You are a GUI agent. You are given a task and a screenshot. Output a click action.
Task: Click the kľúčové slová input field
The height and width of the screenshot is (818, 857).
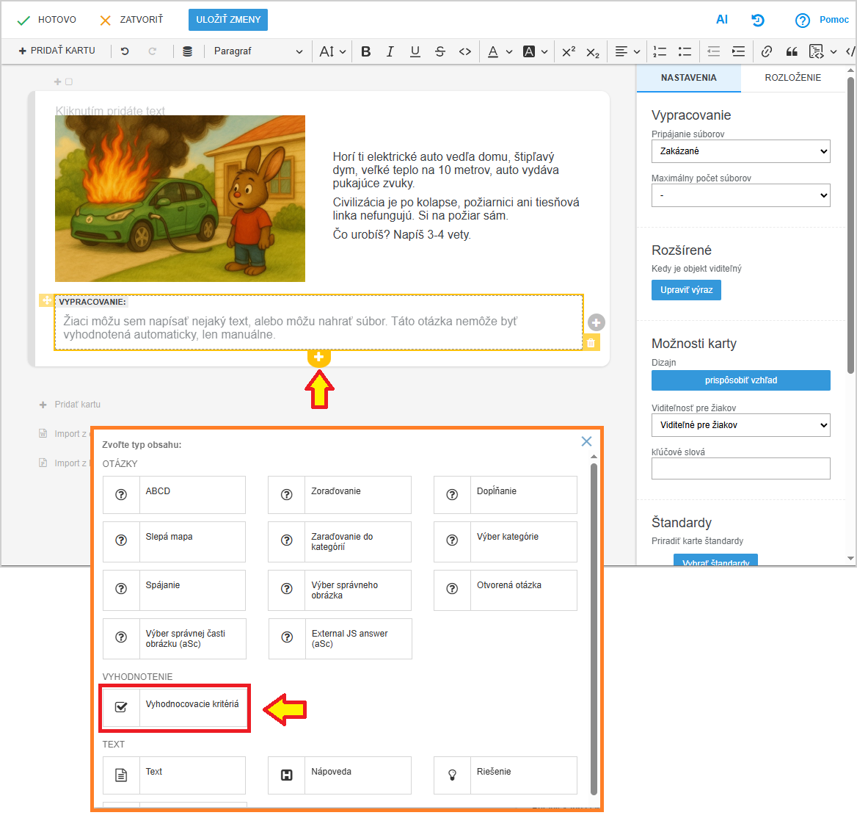point(740,468)
